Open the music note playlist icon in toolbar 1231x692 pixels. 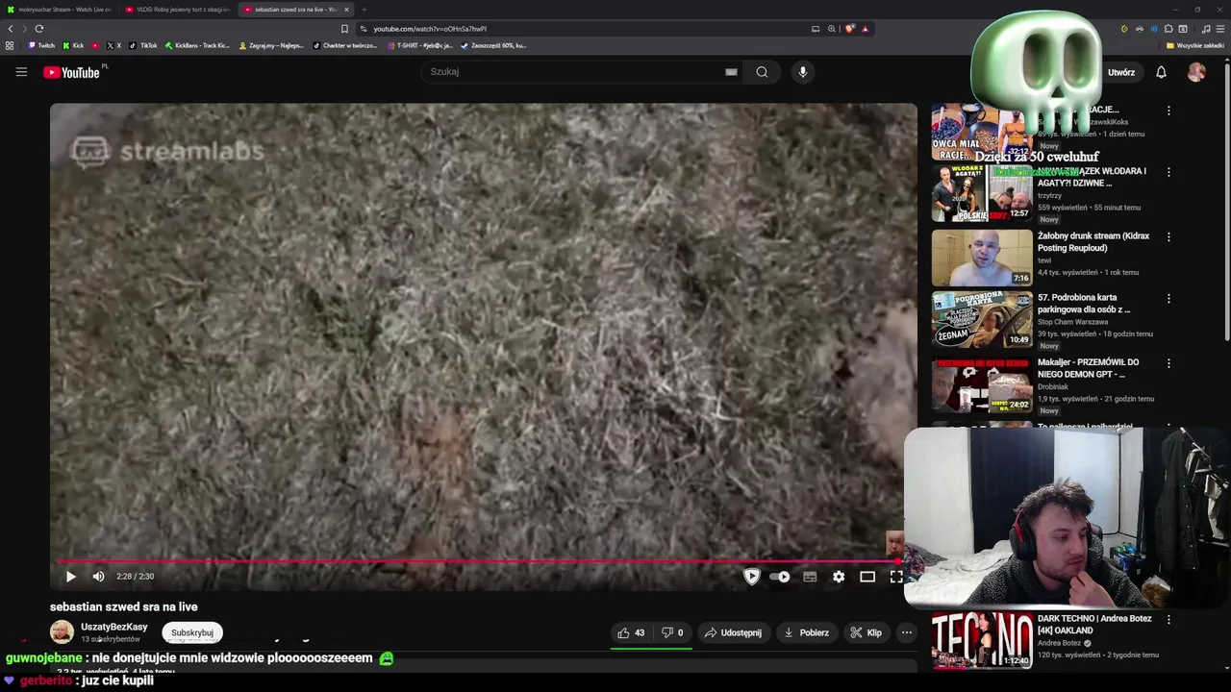1206,29
